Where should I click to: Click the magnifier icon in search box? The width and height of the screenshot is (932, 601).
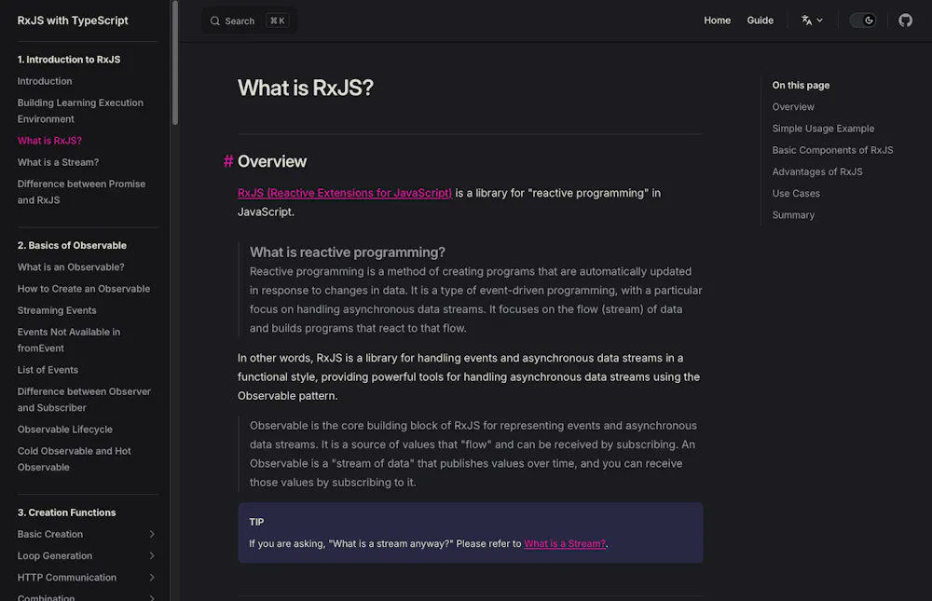pos(214,20)
